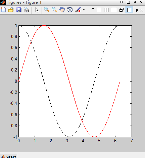Click the red sine curve at its peak
The height and width of the screenshot is (158, 145).
coord(44,26)
